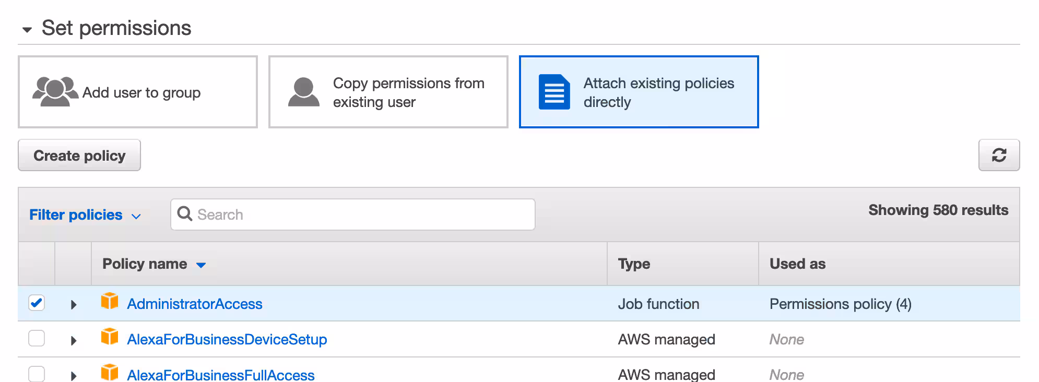Expand the AdministratorAccess policy details

[74, 305]
